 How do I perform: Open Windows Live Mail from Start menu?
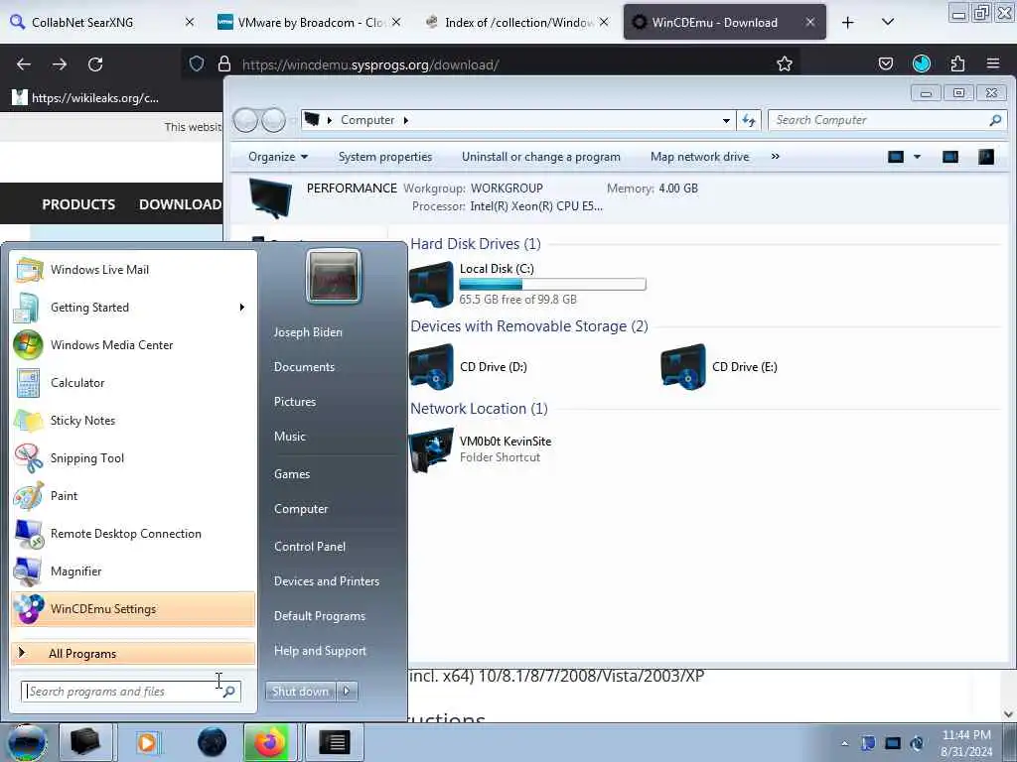133,270
